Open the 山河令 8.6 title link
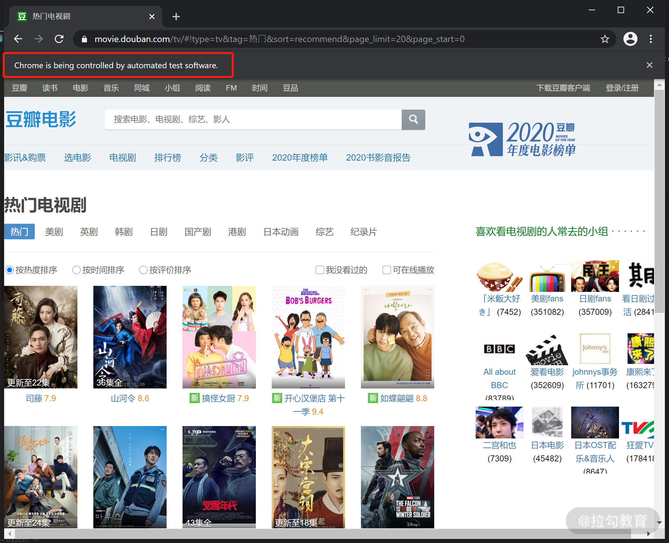Viewport: 669px width, 543px height. [130, 398]
